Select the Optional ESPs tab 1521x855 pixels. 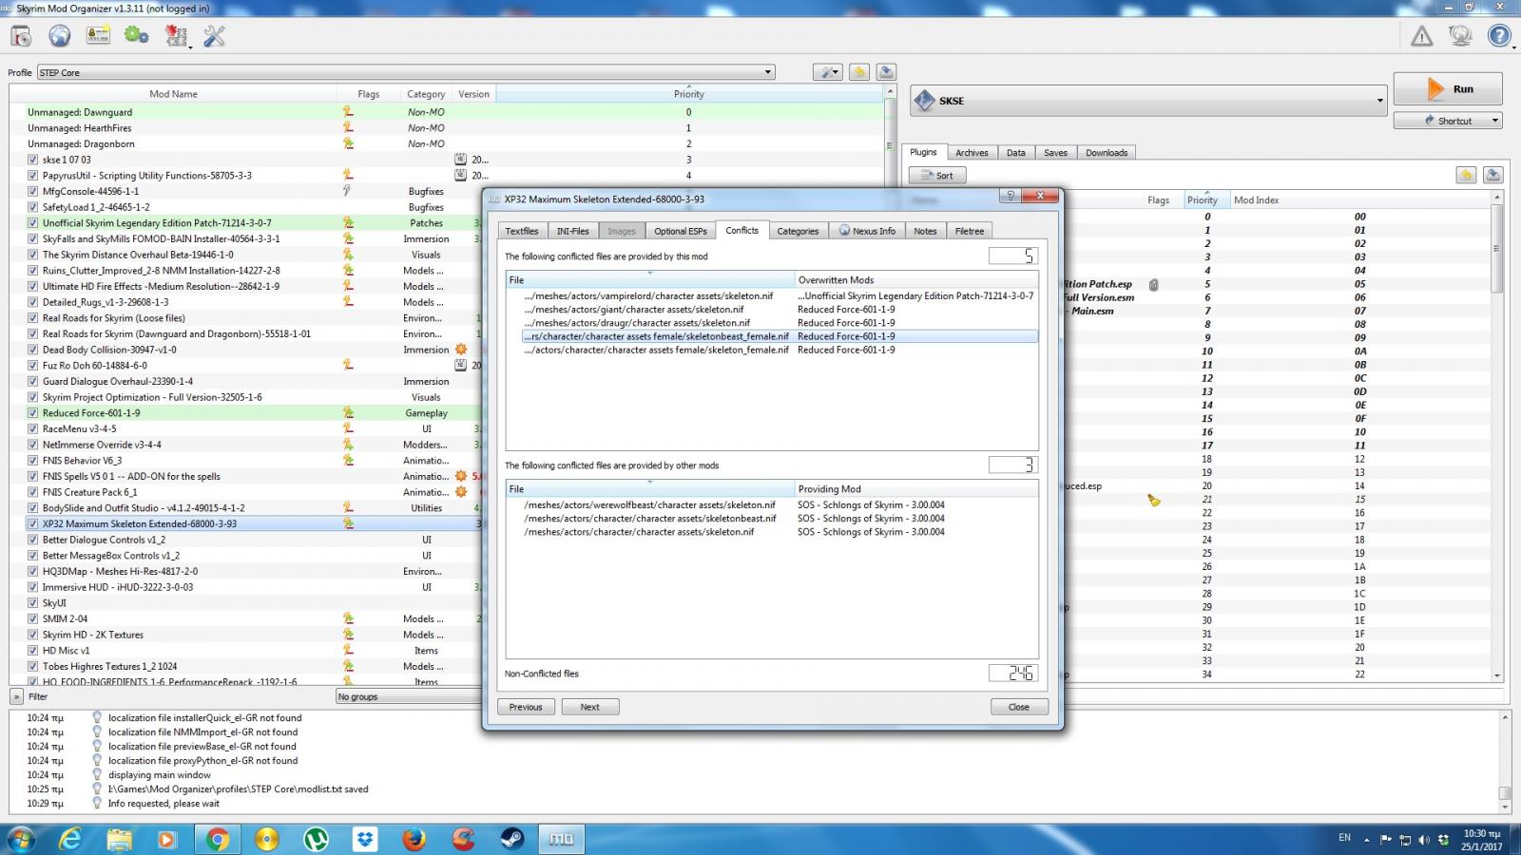click(681, 231)
